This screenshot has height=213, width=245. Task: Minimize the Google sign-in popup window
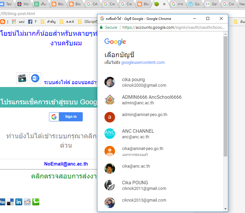195,18
